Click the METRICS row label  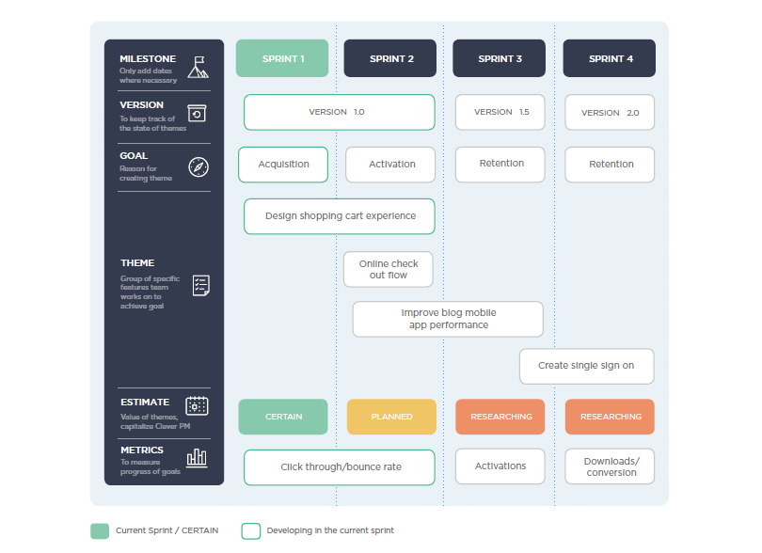coord(142,450)
